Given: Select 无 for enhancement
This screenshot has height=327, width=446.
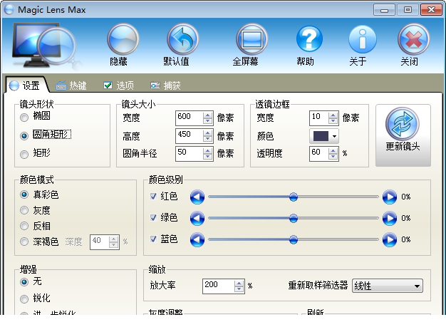Looking at the screenshot, I should 24,282.
